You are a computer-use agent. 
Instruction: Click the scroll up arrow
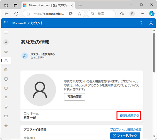154,31
